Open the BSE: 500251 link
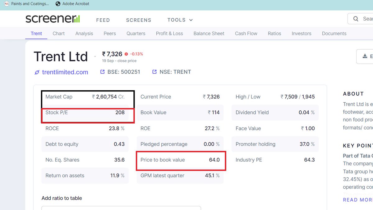Viewport: 373px width, 210px height. [x=124, y=72]
